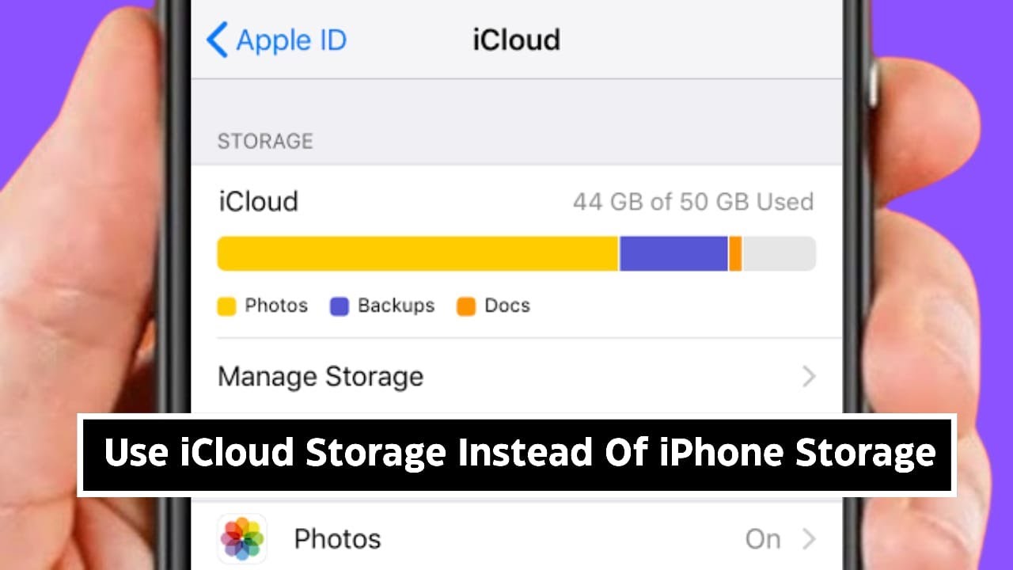Go back to Apple ID settings
This screenshot has width=1013, height=570.
click(x=291, y=40)
